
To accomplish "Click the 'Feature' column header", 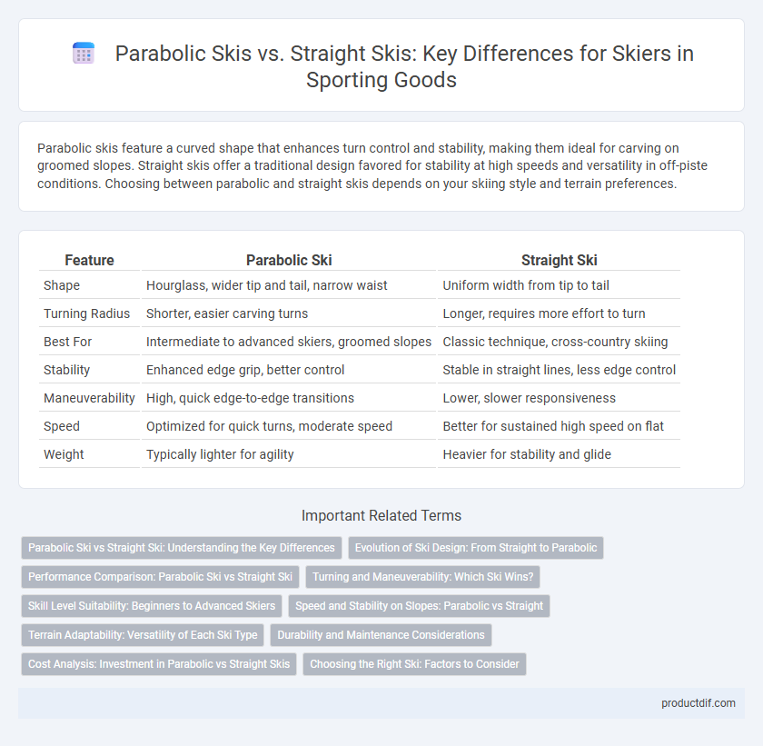I will [x=90, y=260].
